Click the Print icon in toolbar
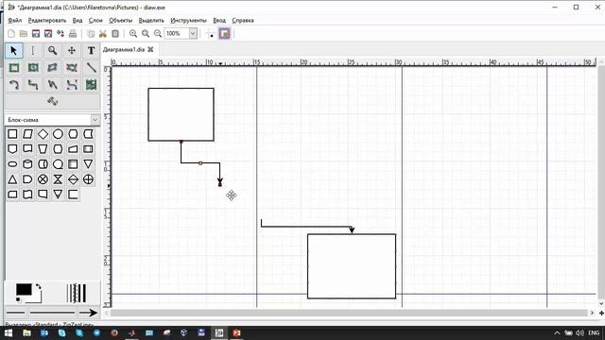The image size is (605, 340). click(x=73, y=34)
